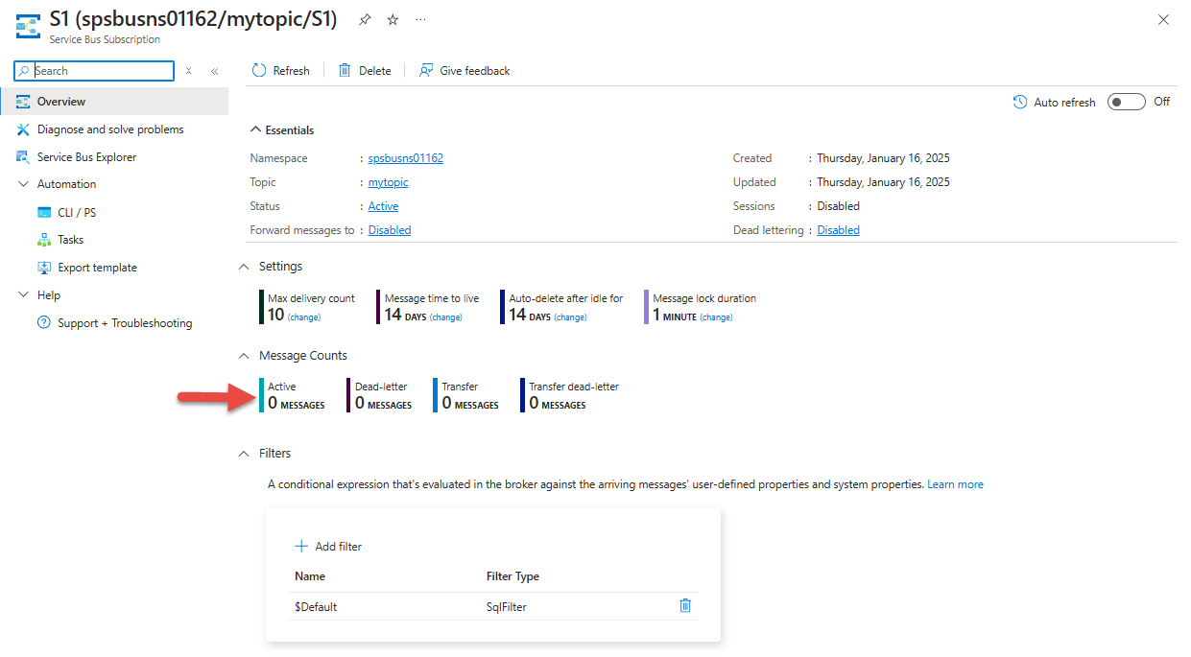1191x657 pixels.
Task: Open Diagnose and solve problems
Action: (110, 129)
